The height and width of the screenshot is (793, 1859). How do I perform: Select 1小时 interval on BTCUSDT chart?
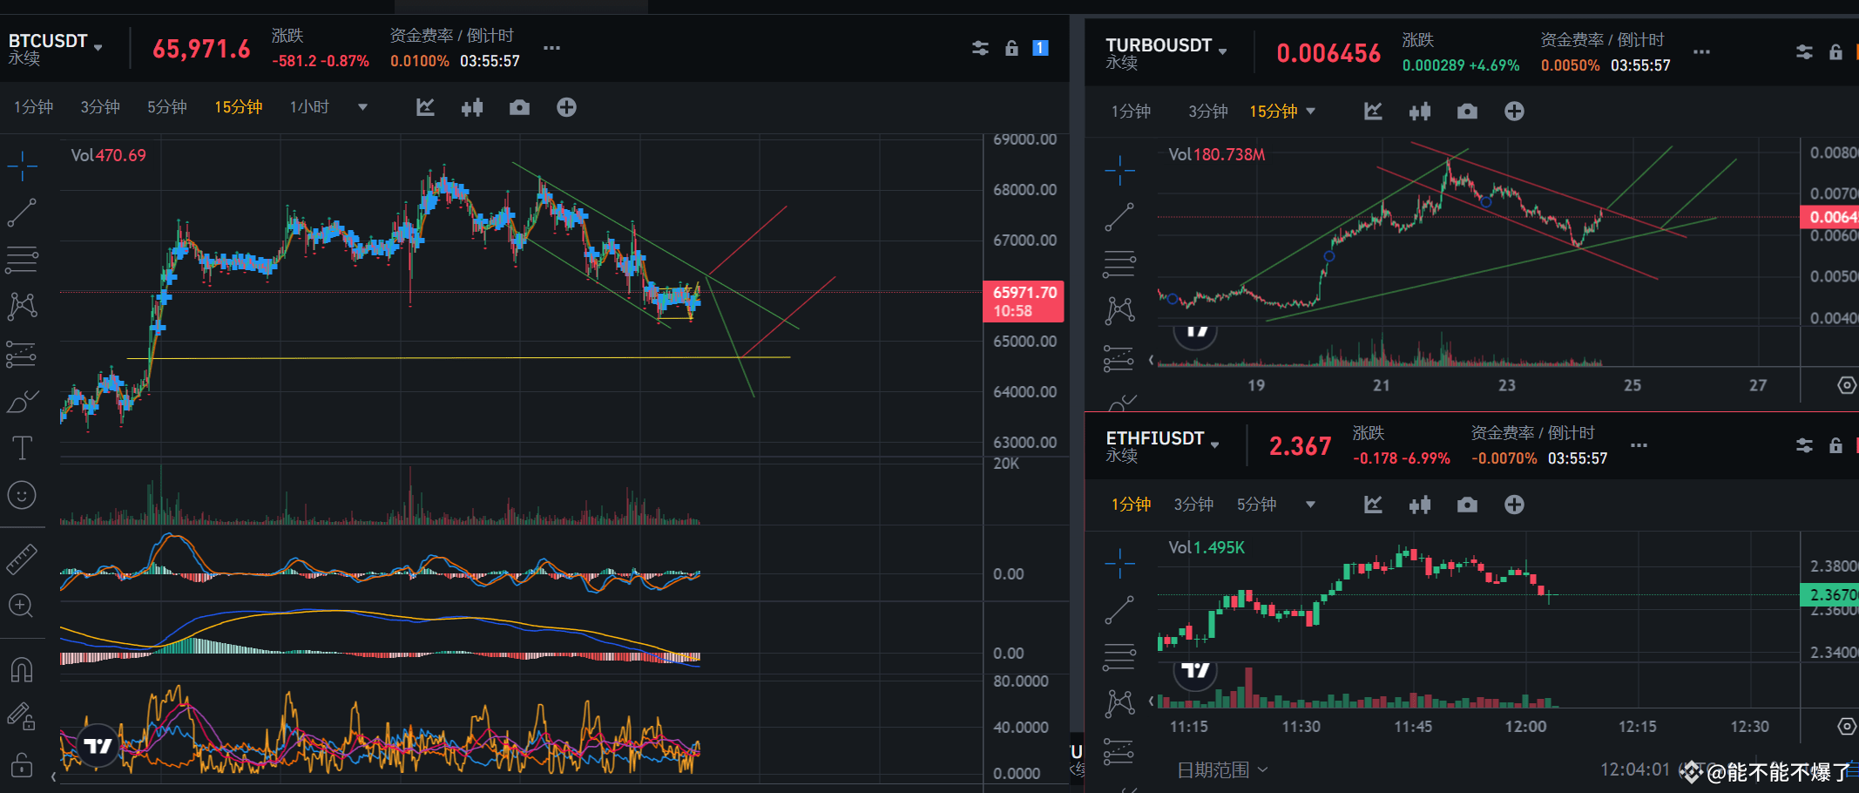tap(309, 107)
